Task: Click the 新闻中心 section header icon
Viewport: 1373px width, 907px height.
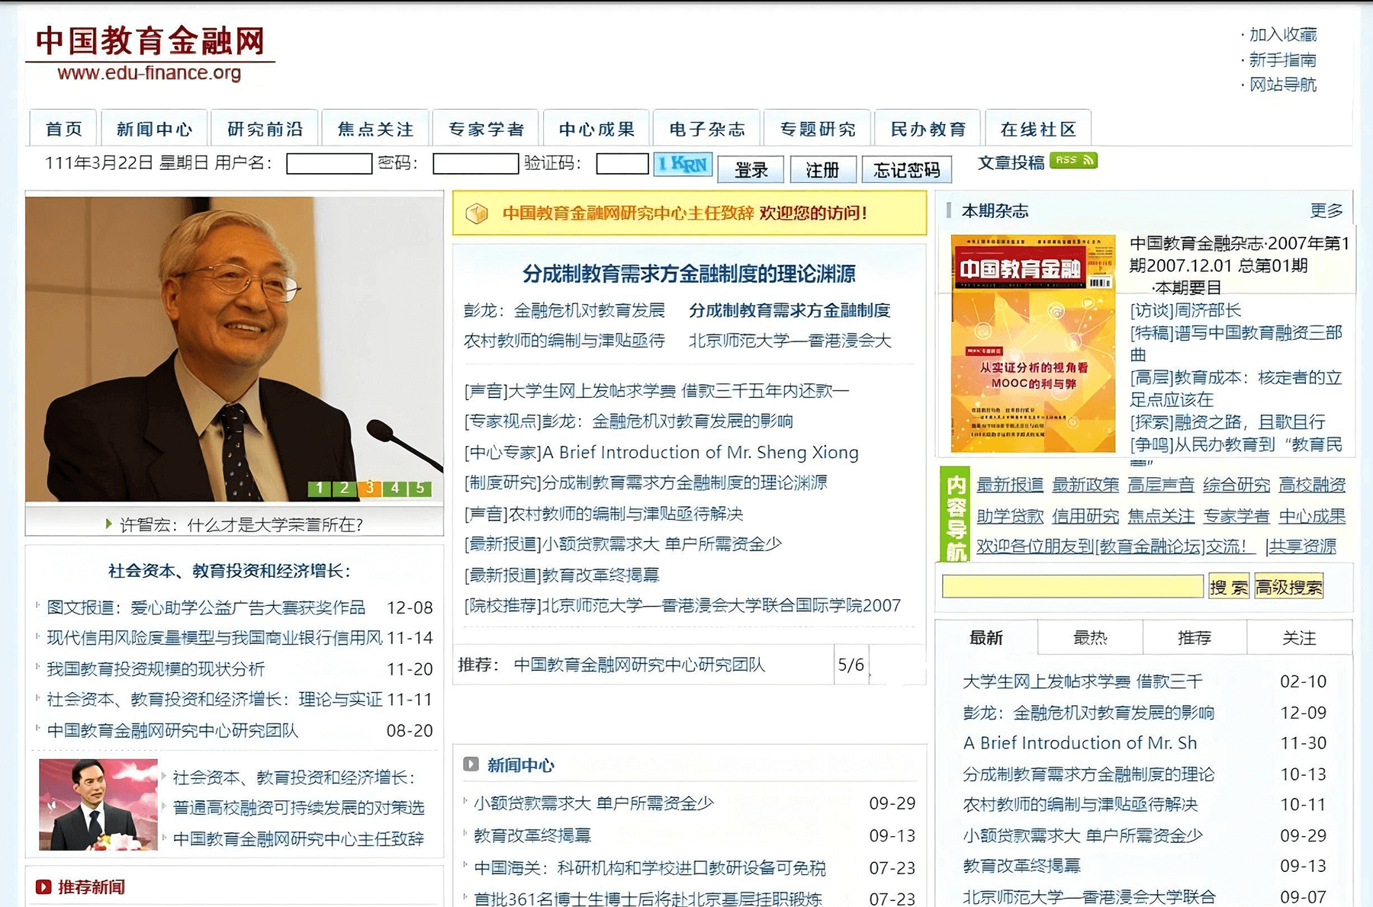Action: click(471, 764)
